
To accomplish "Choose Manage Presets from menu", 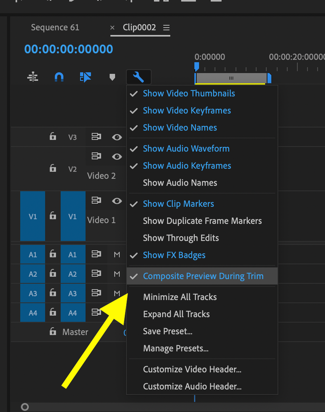I will click(x=175, y=348).
